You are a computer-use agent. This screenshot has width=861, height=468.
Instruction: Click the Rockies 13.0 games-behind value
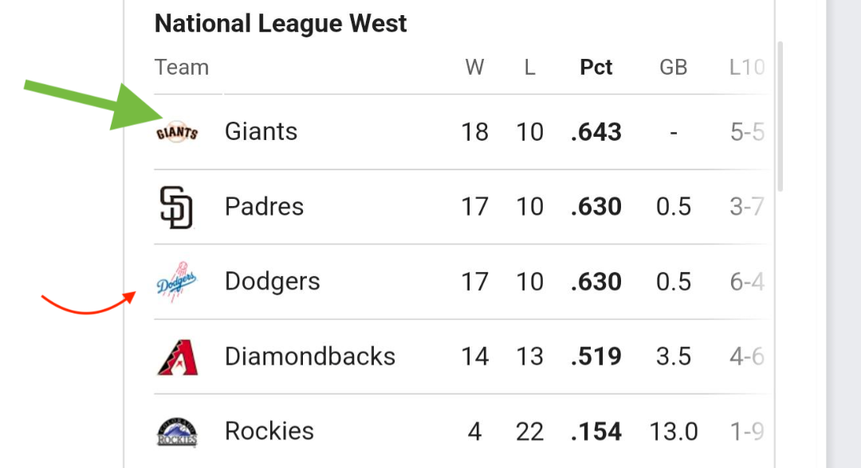point(673,432)
